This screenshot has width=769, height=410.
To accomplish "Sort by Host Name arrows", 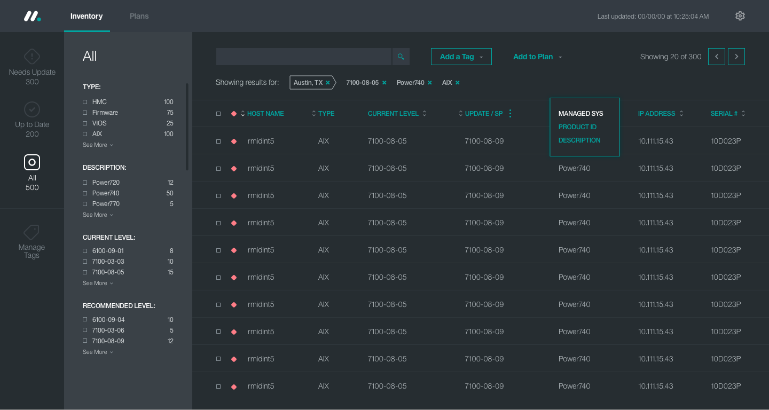I will pyautogui.click(x=243, y=114).
